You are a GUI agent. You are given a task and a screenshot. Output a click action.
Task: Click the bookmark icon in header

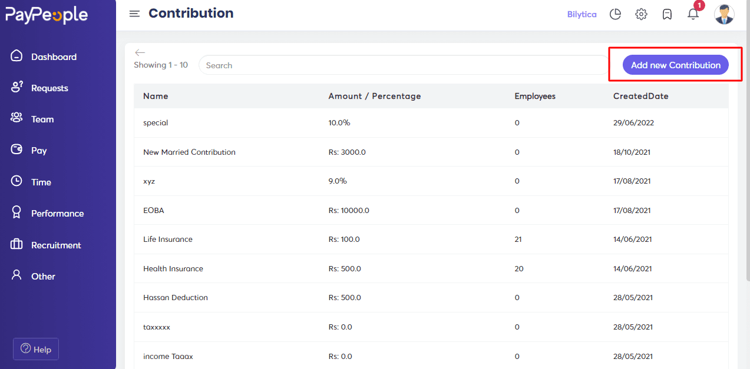pos(667,14)
